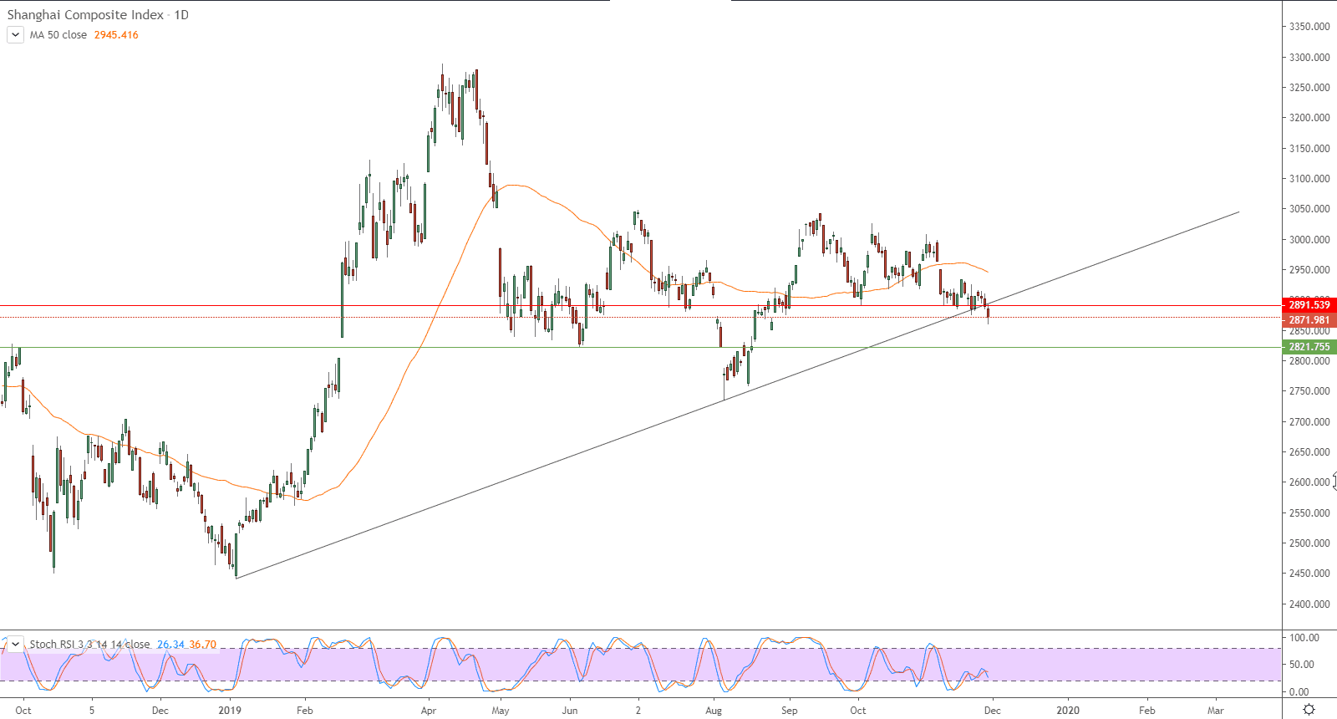This screenshot has height=719, width=1337.
Task: Click 2500.000 on the price axis
Action: tap(1309, 543)
